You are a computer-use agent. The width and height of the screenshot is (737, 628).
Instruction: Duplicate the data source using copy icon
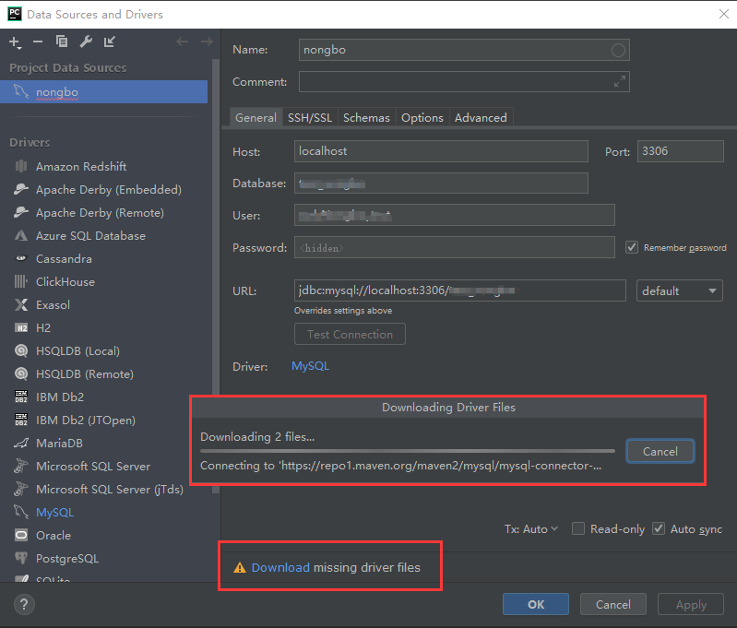pos(62,41)
